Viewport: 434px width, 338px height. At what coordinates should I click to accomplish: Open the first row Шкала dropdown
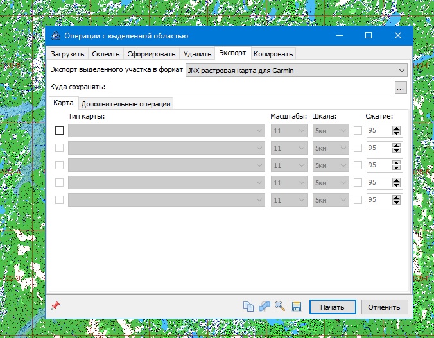(x=330, y=131)
